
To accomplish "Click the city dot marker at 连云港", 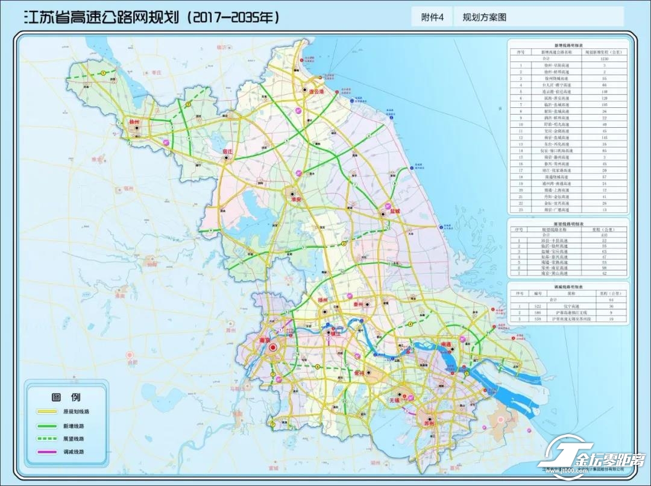I will click(305, 90).
